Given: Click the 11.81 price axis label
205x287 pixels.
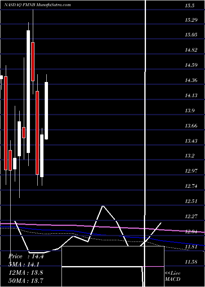Looking at the screenshot, I should coord(191,247).
